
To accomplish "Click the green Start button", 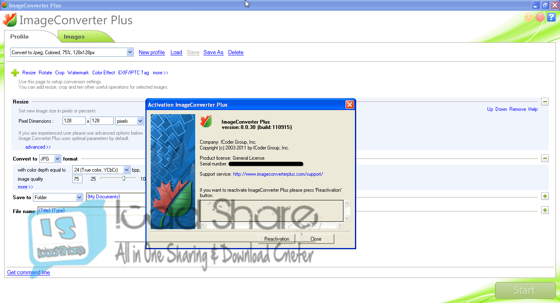I will tap(525, 290).
